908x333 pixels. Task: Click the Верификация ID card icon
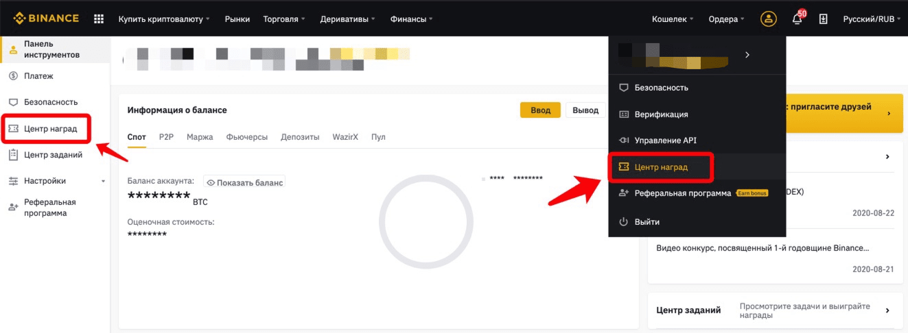pos(624,114)
